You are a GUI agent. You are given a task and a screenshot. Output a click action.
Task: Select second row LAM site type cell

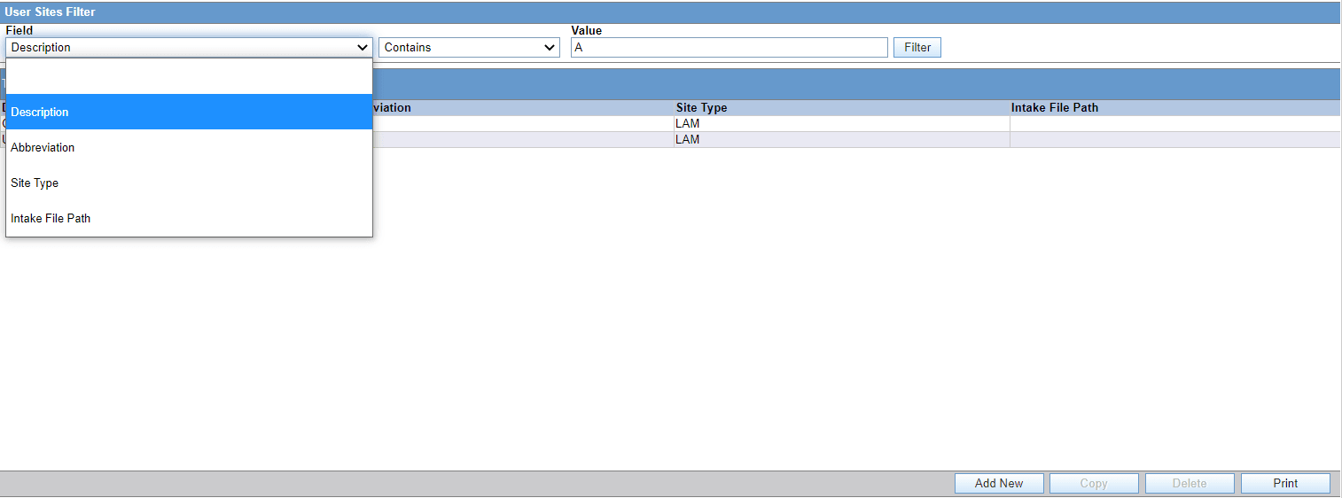tap(841, 139)
